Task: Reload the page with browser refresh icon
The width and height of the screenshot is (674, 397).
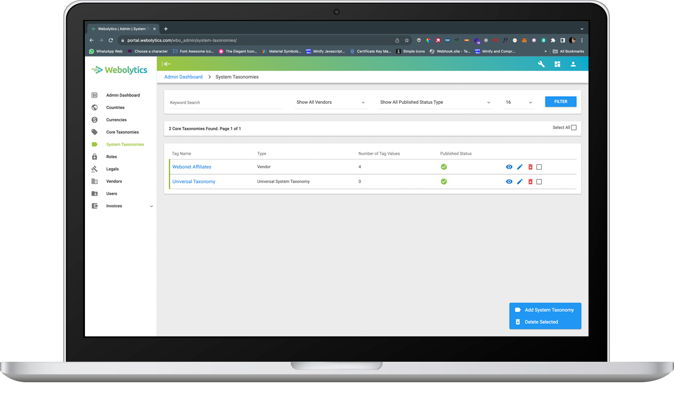Action: (x=110, y=40)
